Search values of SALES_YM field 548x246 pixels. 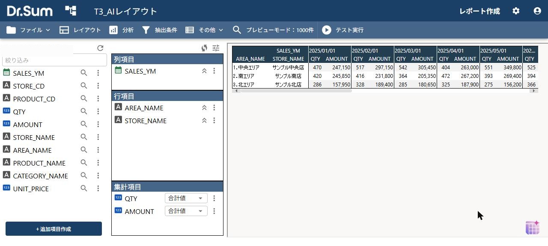(x=84, y=73)
